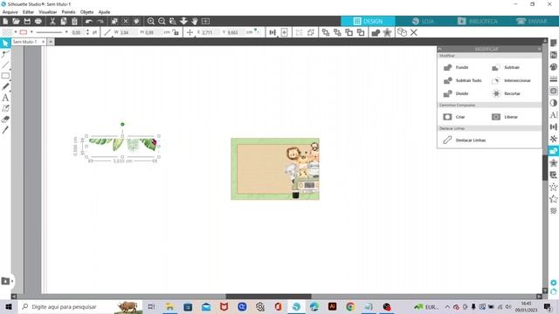Cut selection with the scissors icon
Image resolution: width=559 pixels, height=314 pixels.
pyautogui.click(x=52, y=21)
